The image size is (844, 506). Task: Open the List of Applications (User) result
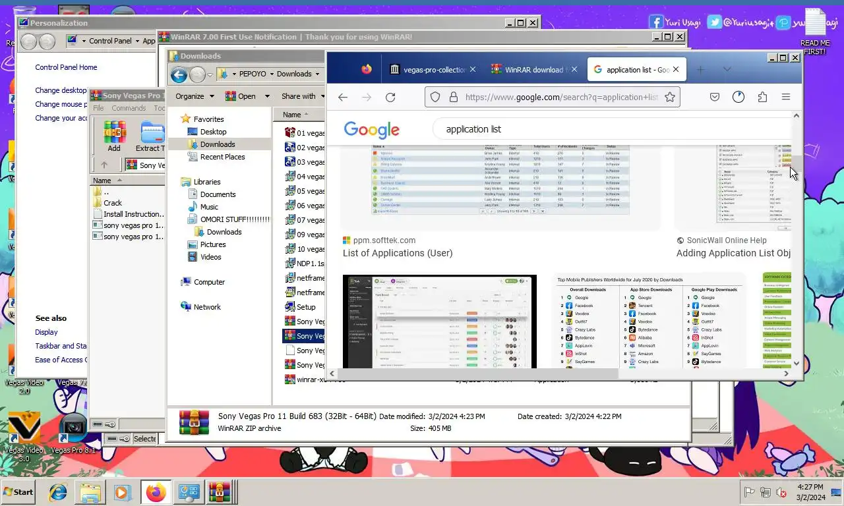coord(398,253)
